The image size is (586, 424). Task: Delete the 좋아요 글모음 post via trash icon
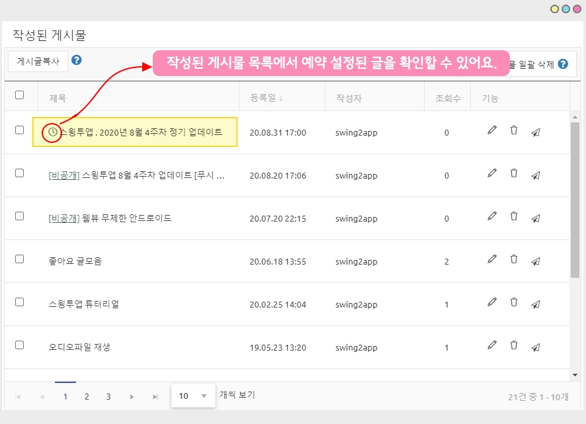514,259
